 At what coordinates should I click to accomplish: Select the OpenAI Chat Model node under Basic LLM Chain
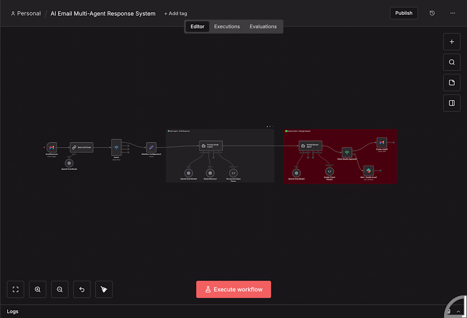pyautogui.click(x=69, y=163)
